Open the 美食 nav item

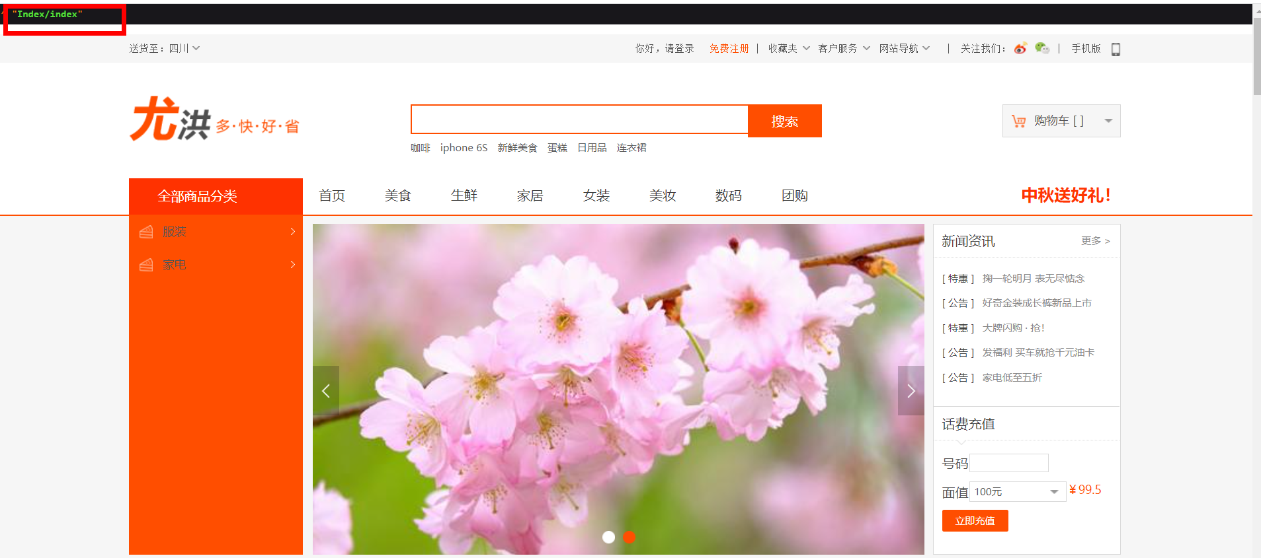pos(398,195)
